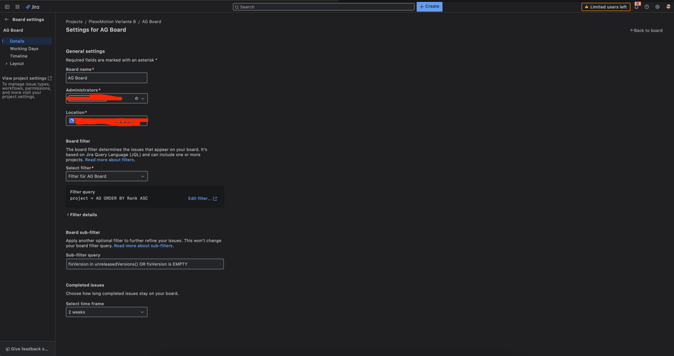The height and width of the screenshot is (356, 674).
Task: Click the search magnifier icon
Action: click(x=237, y=7)
